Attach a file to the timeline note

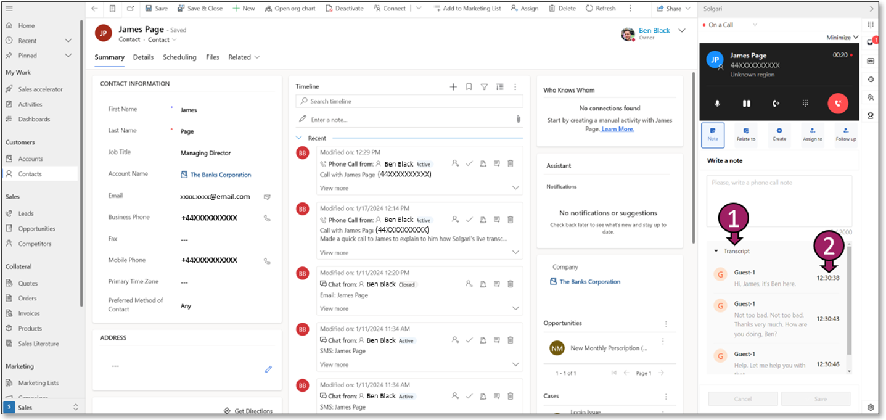tap(519, 118)
